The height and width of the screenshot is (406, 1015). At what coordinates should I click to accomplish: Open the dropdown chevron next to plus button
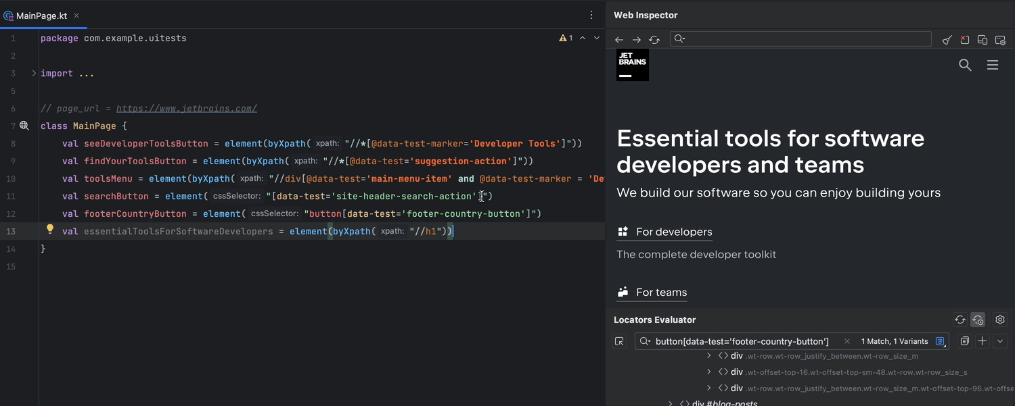tap(1000, 341)
